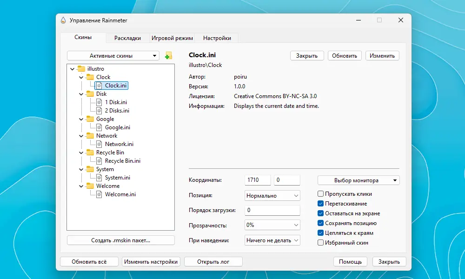Click the X coordinate field showing 1710

258,180
